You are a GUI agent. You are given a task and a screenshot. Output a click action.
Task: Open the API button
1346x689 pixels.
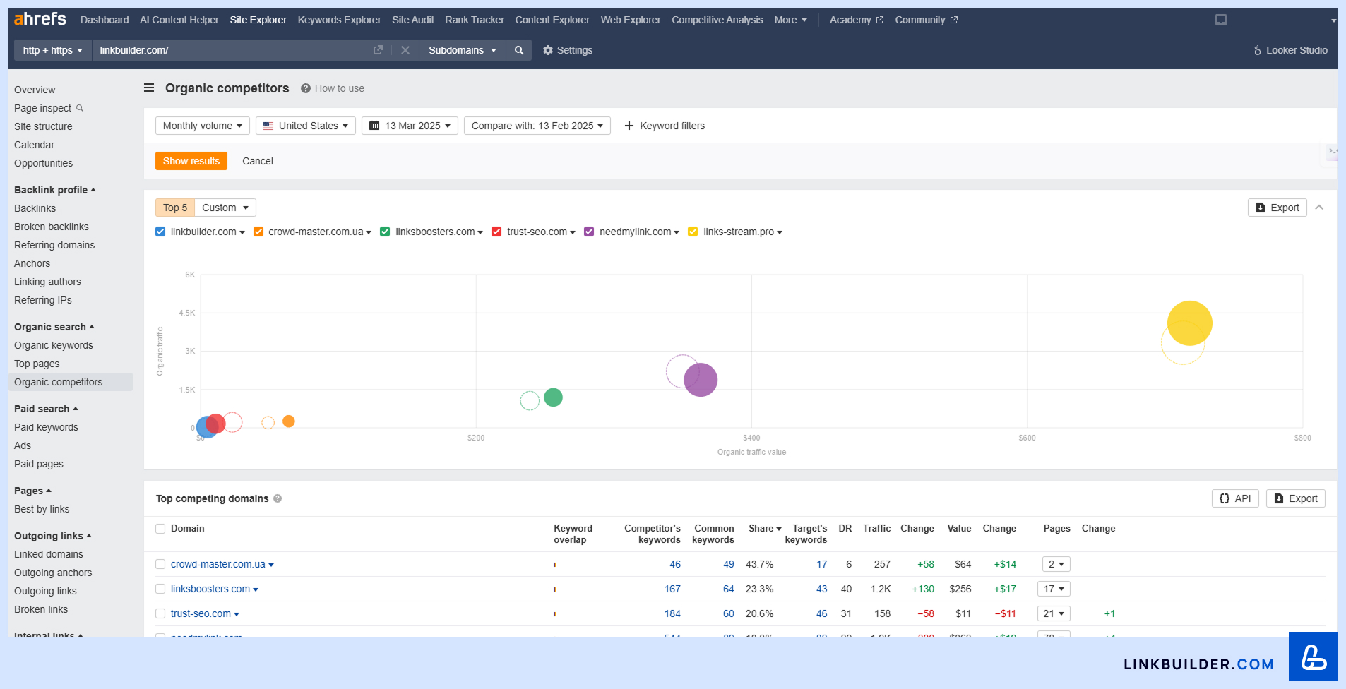[1235, 498]
